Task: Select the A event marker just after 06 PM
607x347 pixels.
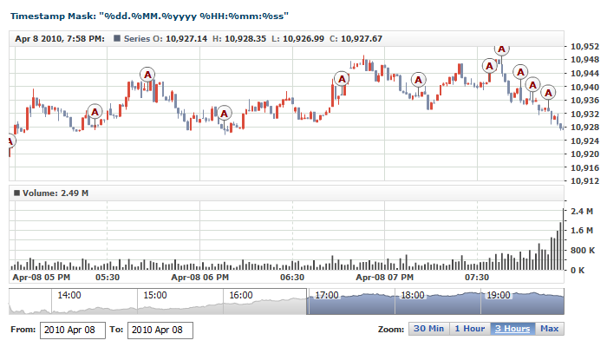Action: [225, 114]
